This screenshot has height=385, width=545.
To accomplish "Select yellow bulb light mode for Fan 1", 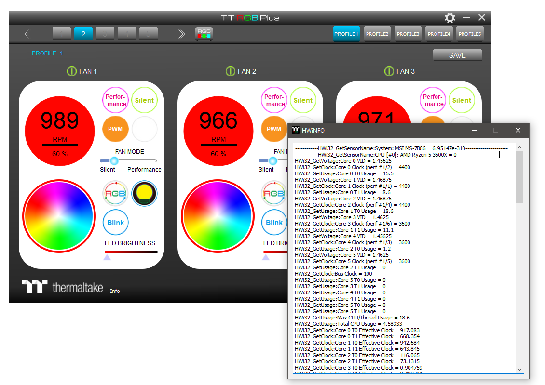I will (144, 193).
